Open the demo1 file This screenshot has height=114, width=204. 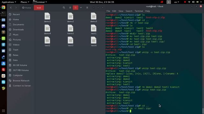[47, 18]
